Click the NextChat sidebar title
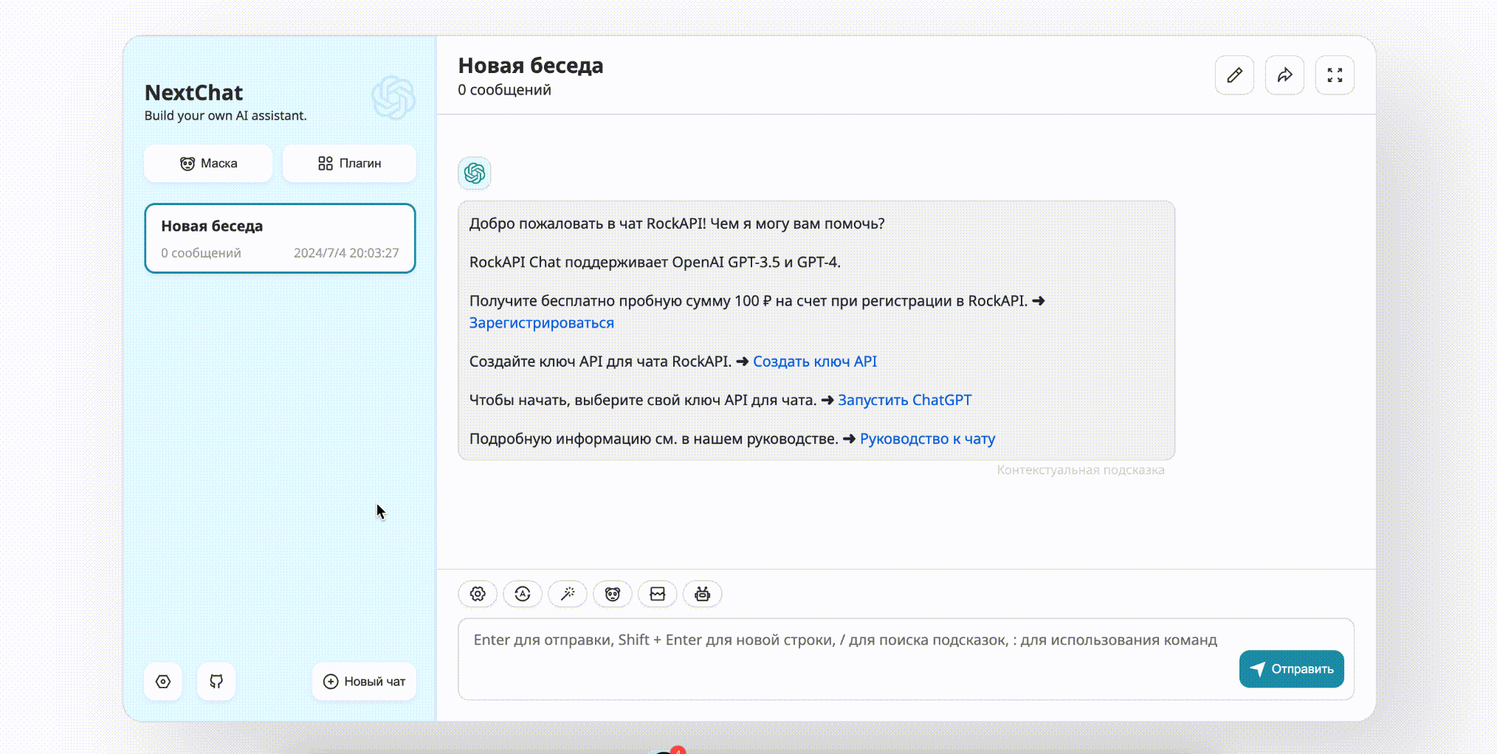Screen dimensions: 1497x754 coord(193,93)
